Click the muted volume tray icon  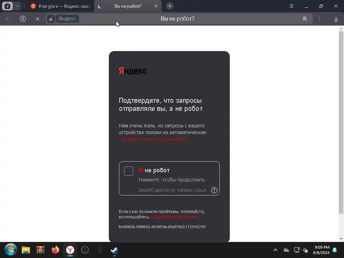[x=305, y=250]
